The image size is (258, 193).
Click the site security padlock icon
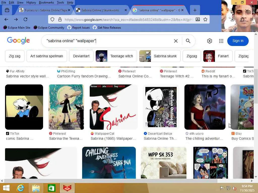pyautogui.click(x=60, y=20)
